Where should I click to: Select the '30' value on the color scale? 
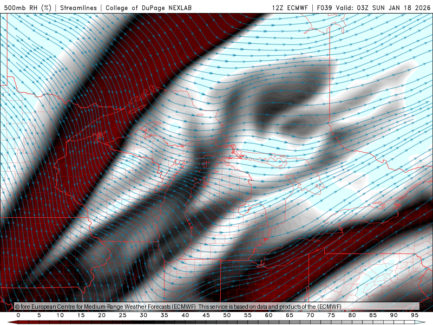[x=143, y=315]
